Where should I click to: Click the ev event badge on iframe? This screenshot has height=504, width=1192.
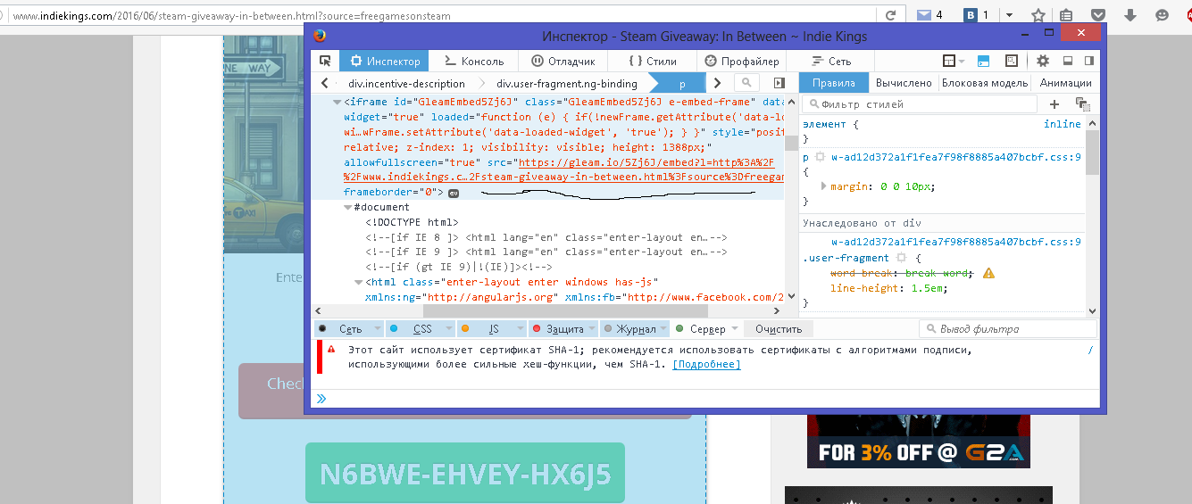tap(454, 193)
